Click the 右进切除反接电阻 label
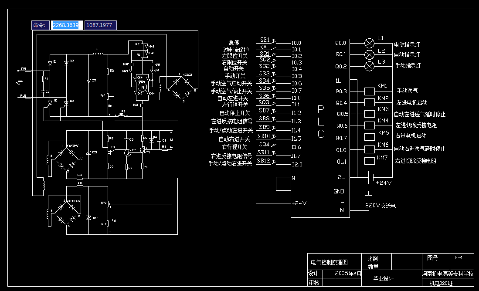Screen dimensions: 479x291 click(x=416, y=161)
